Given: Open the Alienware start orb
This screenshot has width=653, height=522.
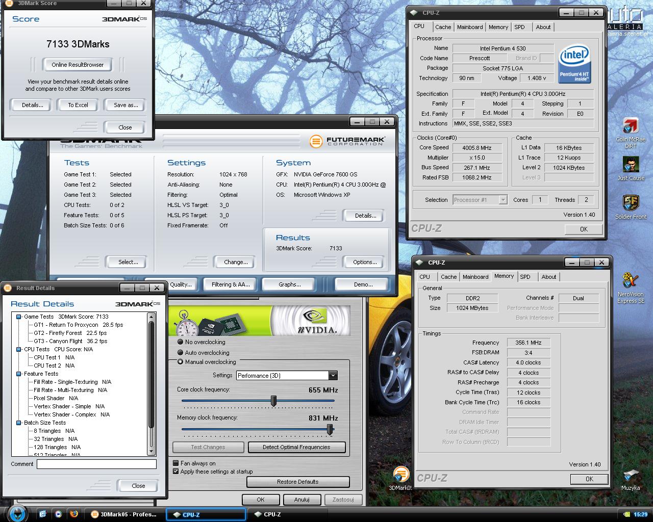Looking at the screenshot, I should [17, 513].
